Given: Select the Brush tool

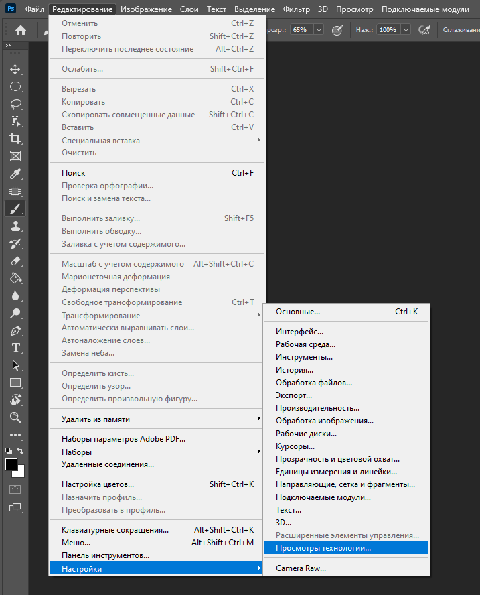Looking at the screenshot, I should click(x=15, y=208).
